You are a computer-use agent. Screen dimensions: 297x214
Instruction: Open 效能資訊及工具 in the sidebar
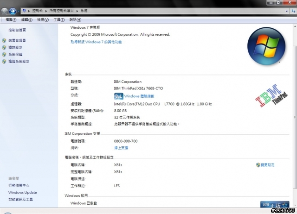(x=20, y=200)
